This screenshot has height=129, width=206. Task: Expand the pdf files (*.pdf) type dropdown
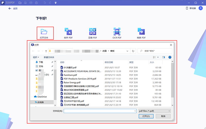pos(154,111)
